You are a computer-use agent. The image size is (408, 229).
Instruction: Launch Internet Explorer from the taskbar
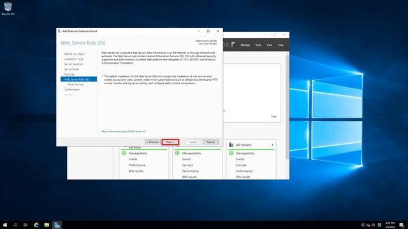[36, 225]
